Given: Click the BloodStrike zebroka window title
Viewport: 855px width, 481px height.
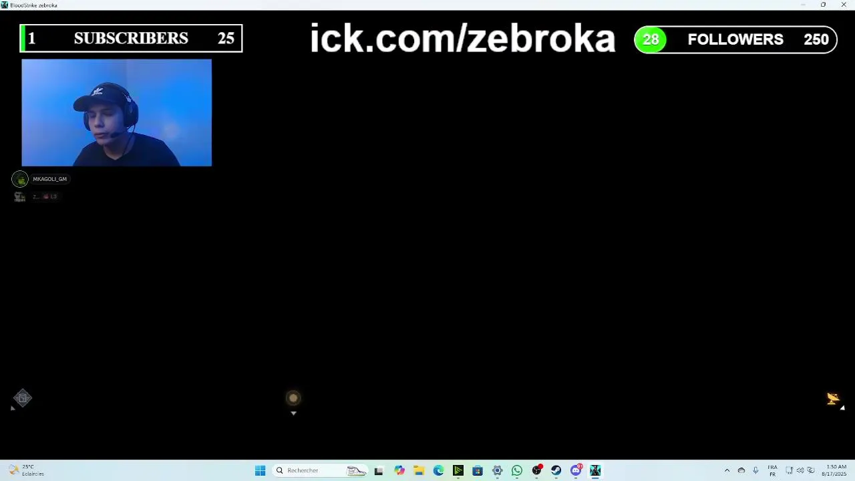Looking at the screenshot, I should (33, 5).
